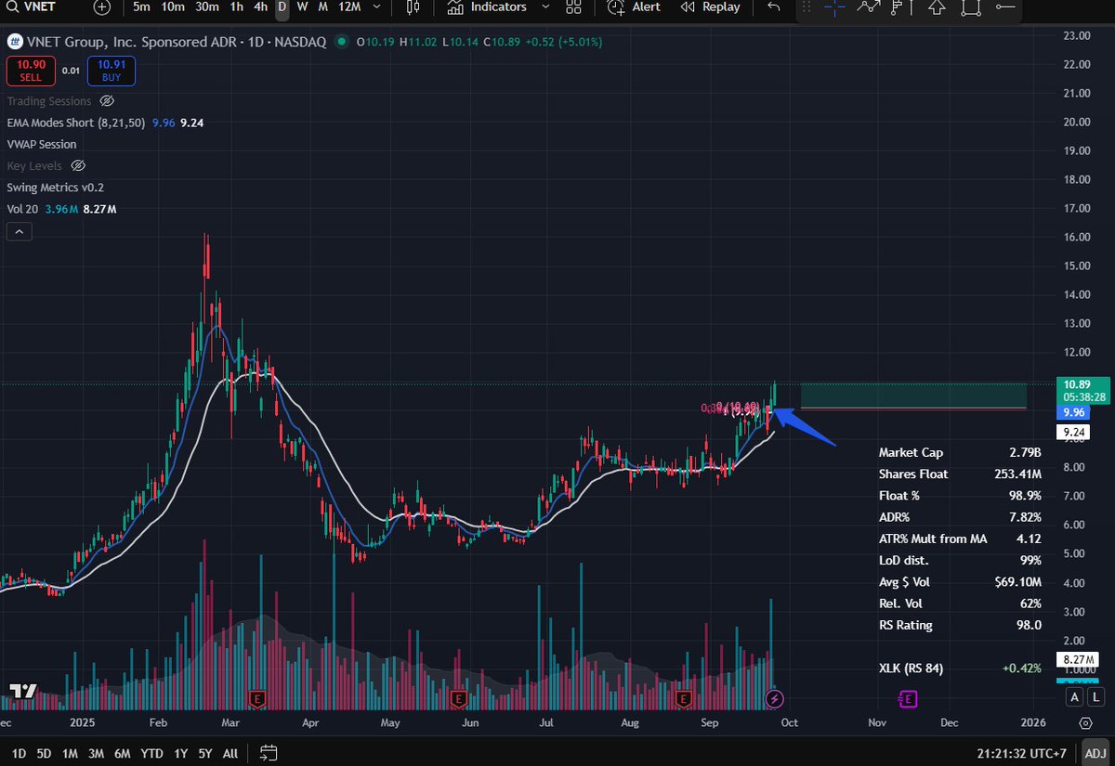This screenshot has height=766, width=1115.
Task: Toggle ADJ dividend adjustment button
Action: click(1095, 753)
